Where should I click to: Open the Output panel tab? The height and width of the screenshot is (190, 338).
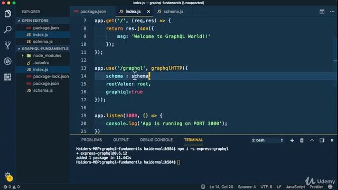121,140
